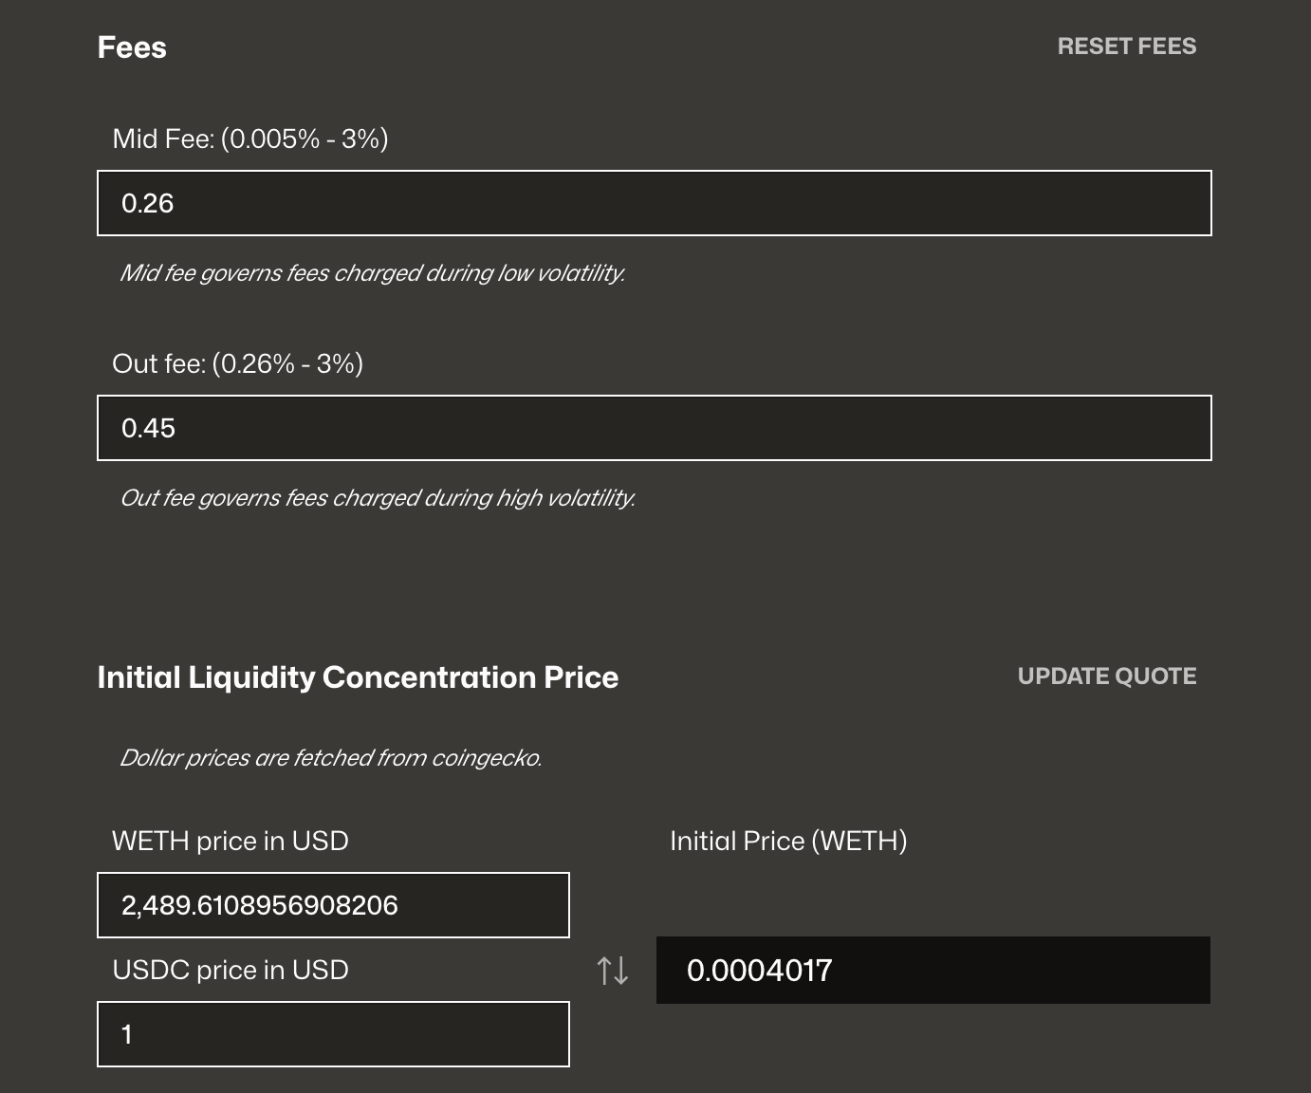Select the USDC price in USD field

pos(333,1034)
